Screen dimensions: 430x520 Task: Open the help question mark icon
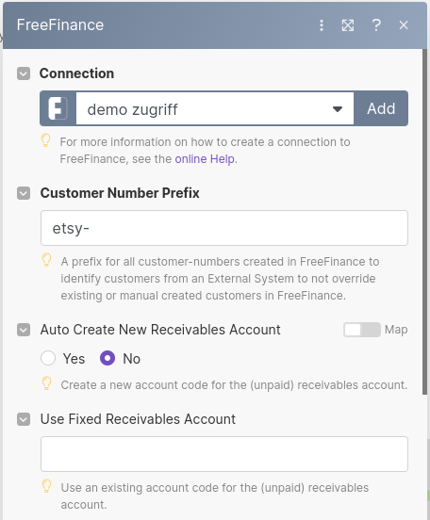coord(376,25)
